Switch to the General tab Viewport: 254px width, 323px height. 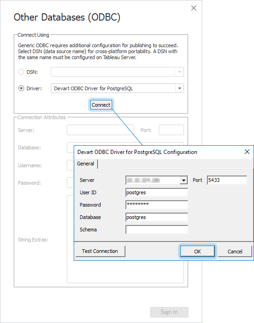tap(86, 164)
